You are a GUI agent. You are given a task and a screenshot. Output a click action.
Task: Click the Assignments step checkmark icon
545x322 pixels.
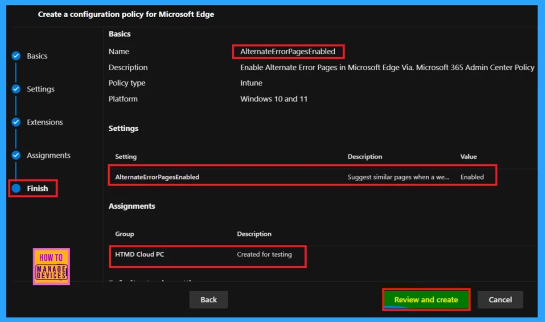(x=16, y=155)
